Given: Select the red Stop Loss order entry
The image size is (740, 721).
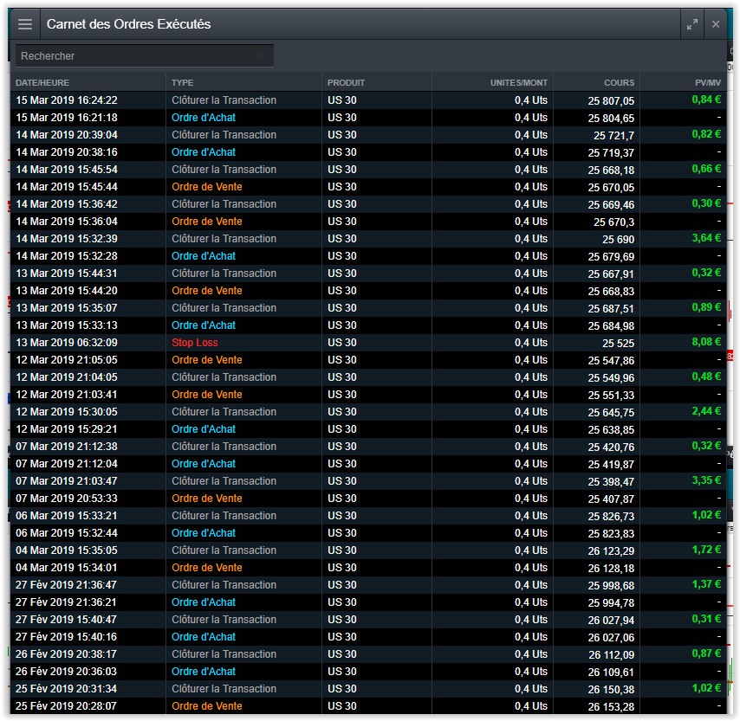Looking at the screenshot, I should [x=195, y=343].
